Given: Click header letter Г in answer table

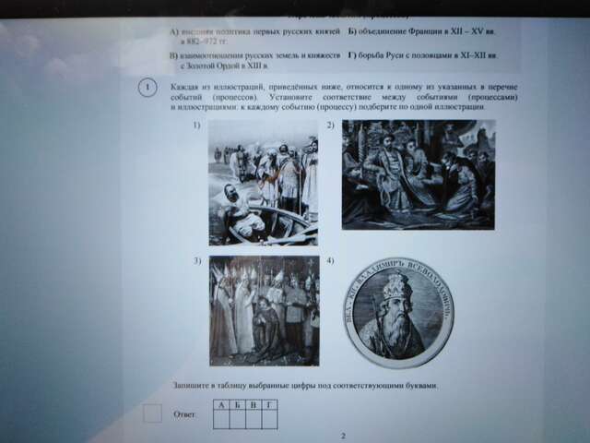Looking at the screenshot, I should [269, 405].
